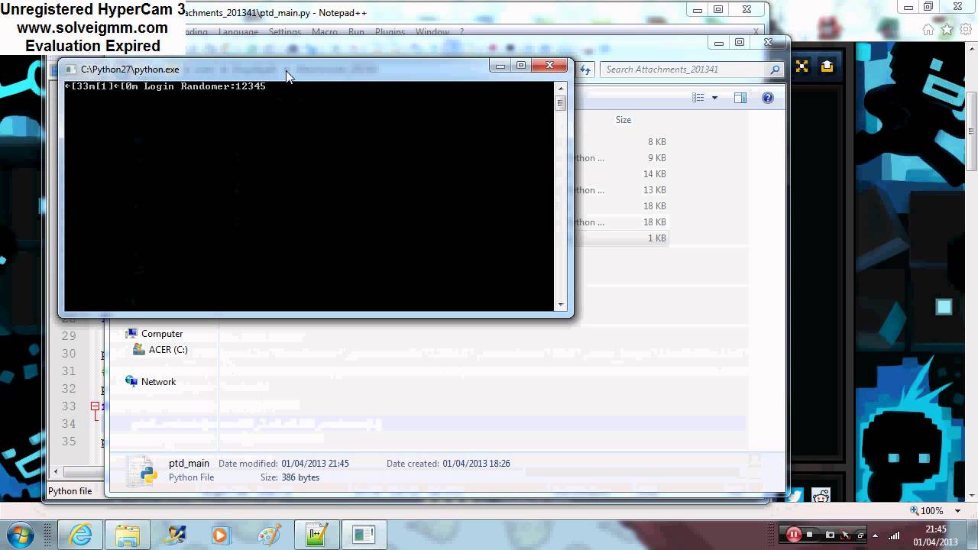
Task: Click the Notepad++ horizontal scroll left arrow
Action: tap(55, 471)
